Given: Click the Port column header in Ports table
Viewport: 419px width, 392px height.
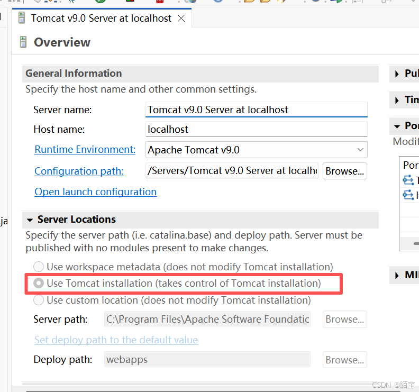Looking at the screenshot, I should pyautogui.click(x=409, y=165).
